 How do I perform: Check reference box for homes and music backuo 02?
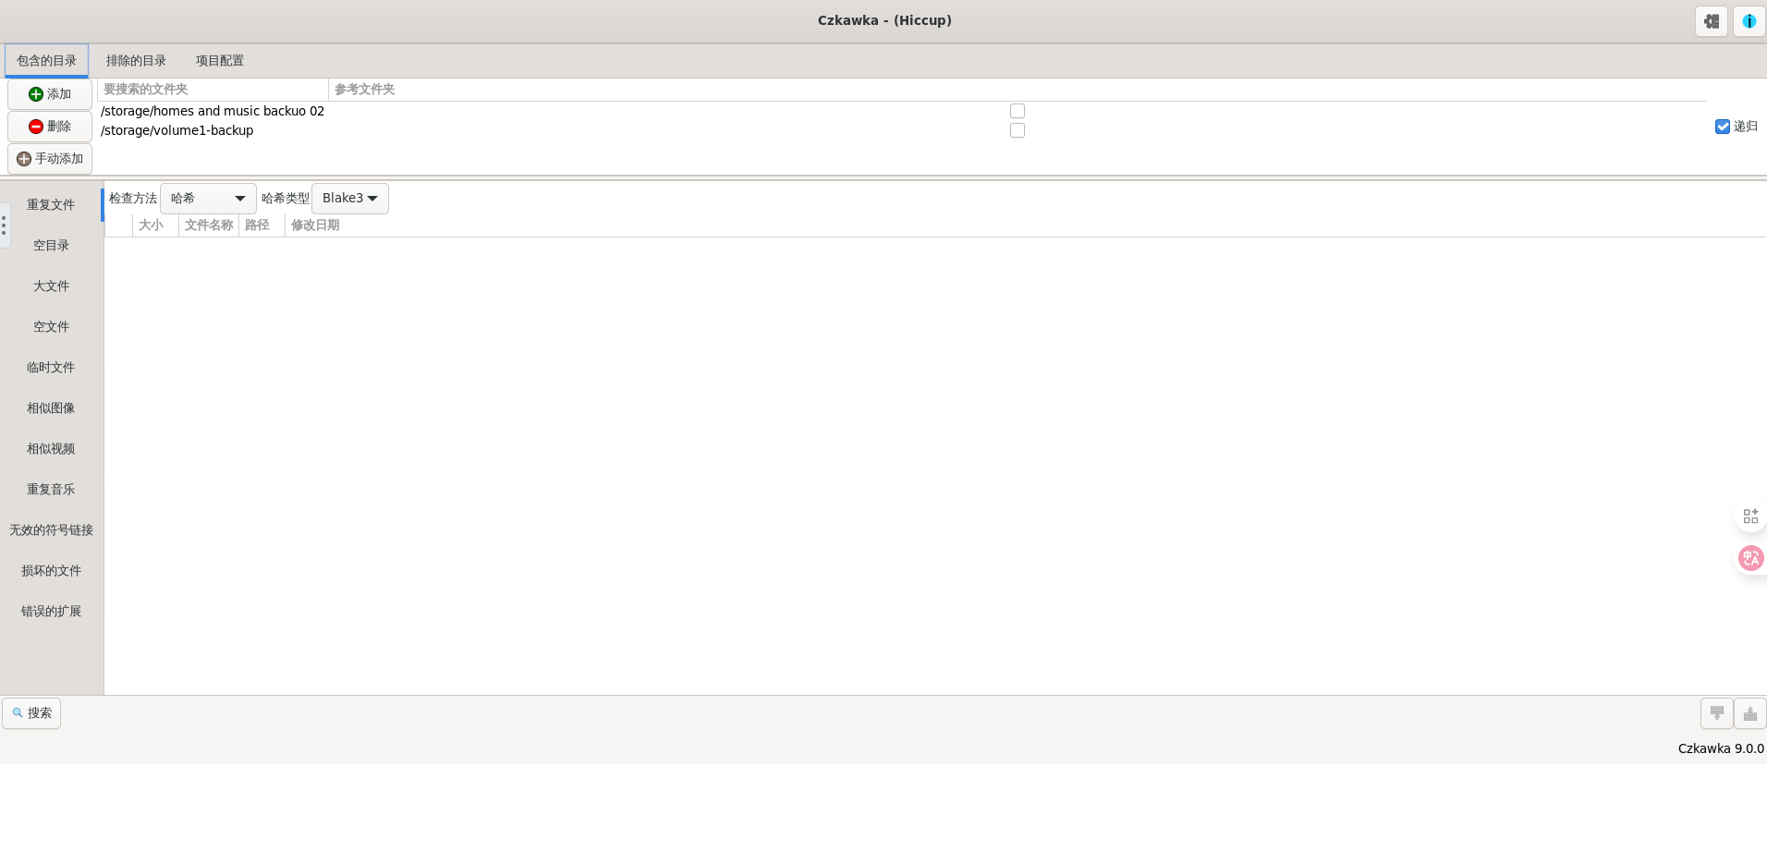(x=1018, y=111)
